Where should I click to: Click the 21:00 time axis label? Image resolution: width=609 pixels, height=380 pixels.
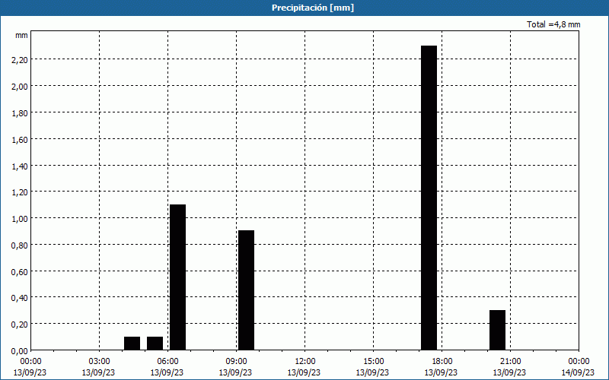point(510,362)
